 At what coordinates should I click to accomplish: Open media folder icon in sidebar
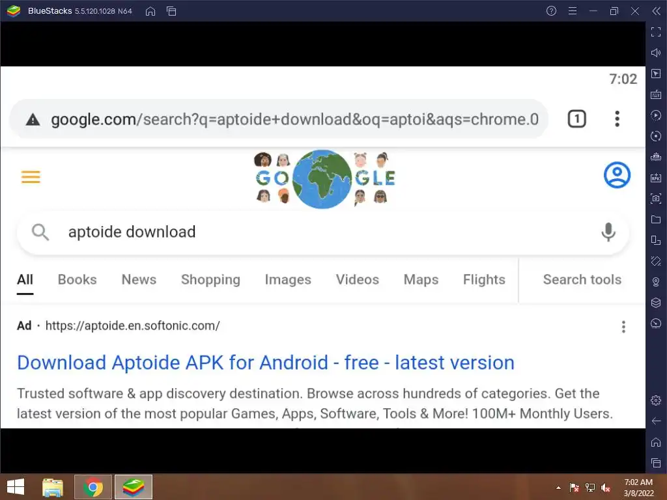tap(656, 219)
